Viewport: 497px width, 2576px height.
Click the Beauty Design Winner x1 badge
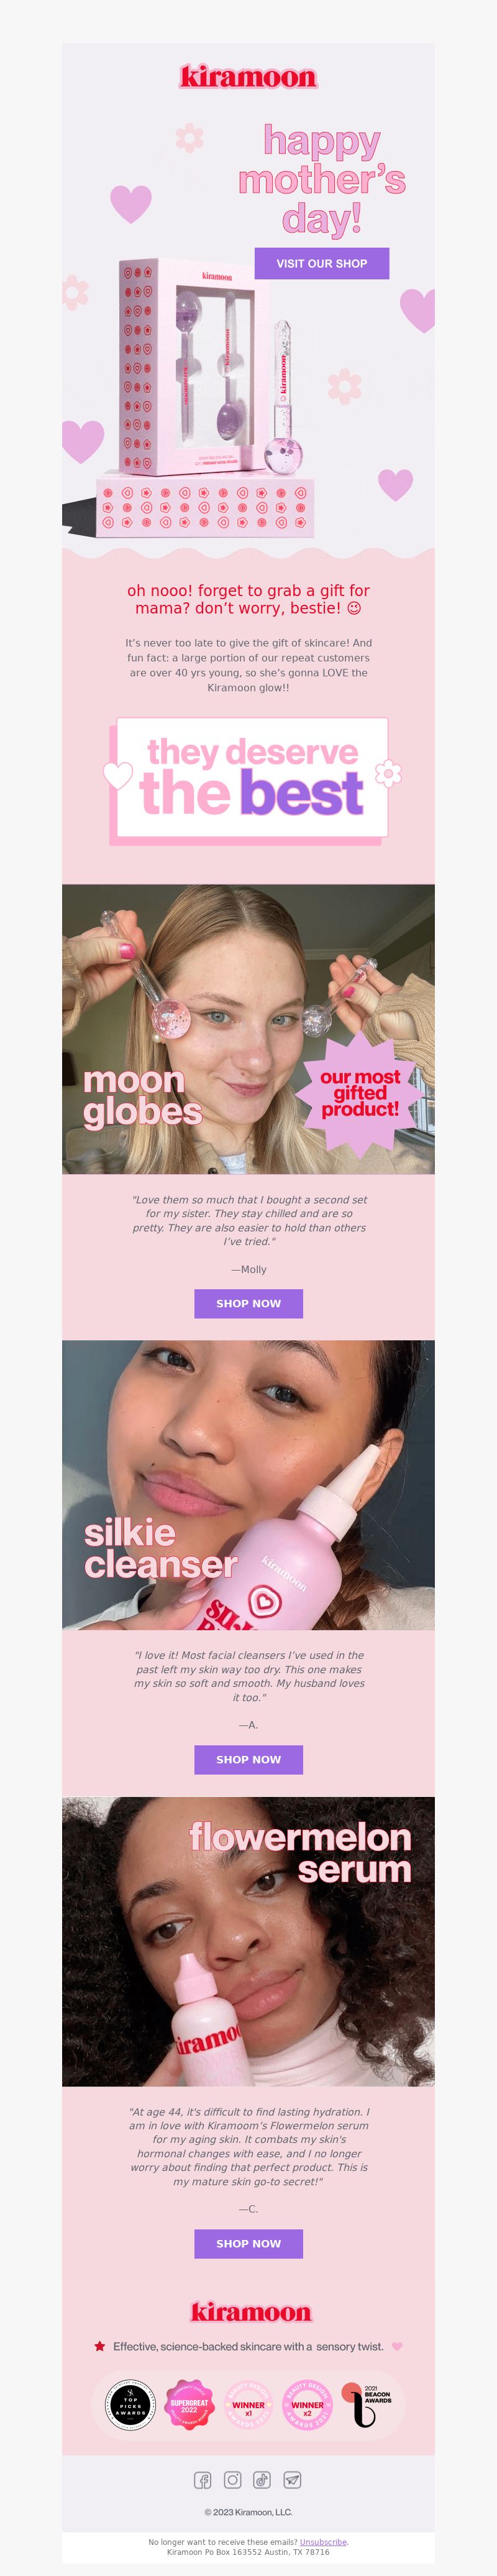248,2405
